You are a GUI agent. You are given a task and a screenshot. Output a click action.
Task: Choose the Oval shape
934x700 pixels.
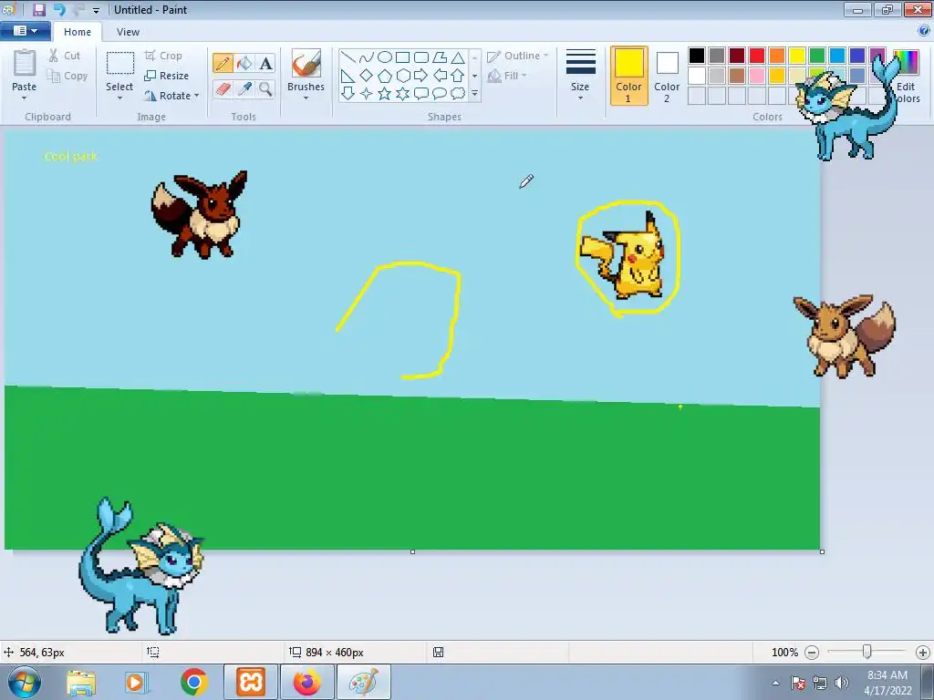click(385, 57)
